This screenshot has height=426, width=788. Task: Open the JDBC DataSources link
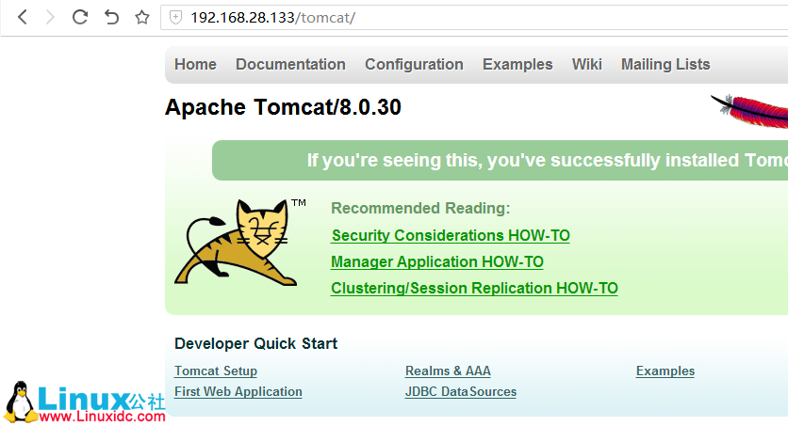pos(461,391)
